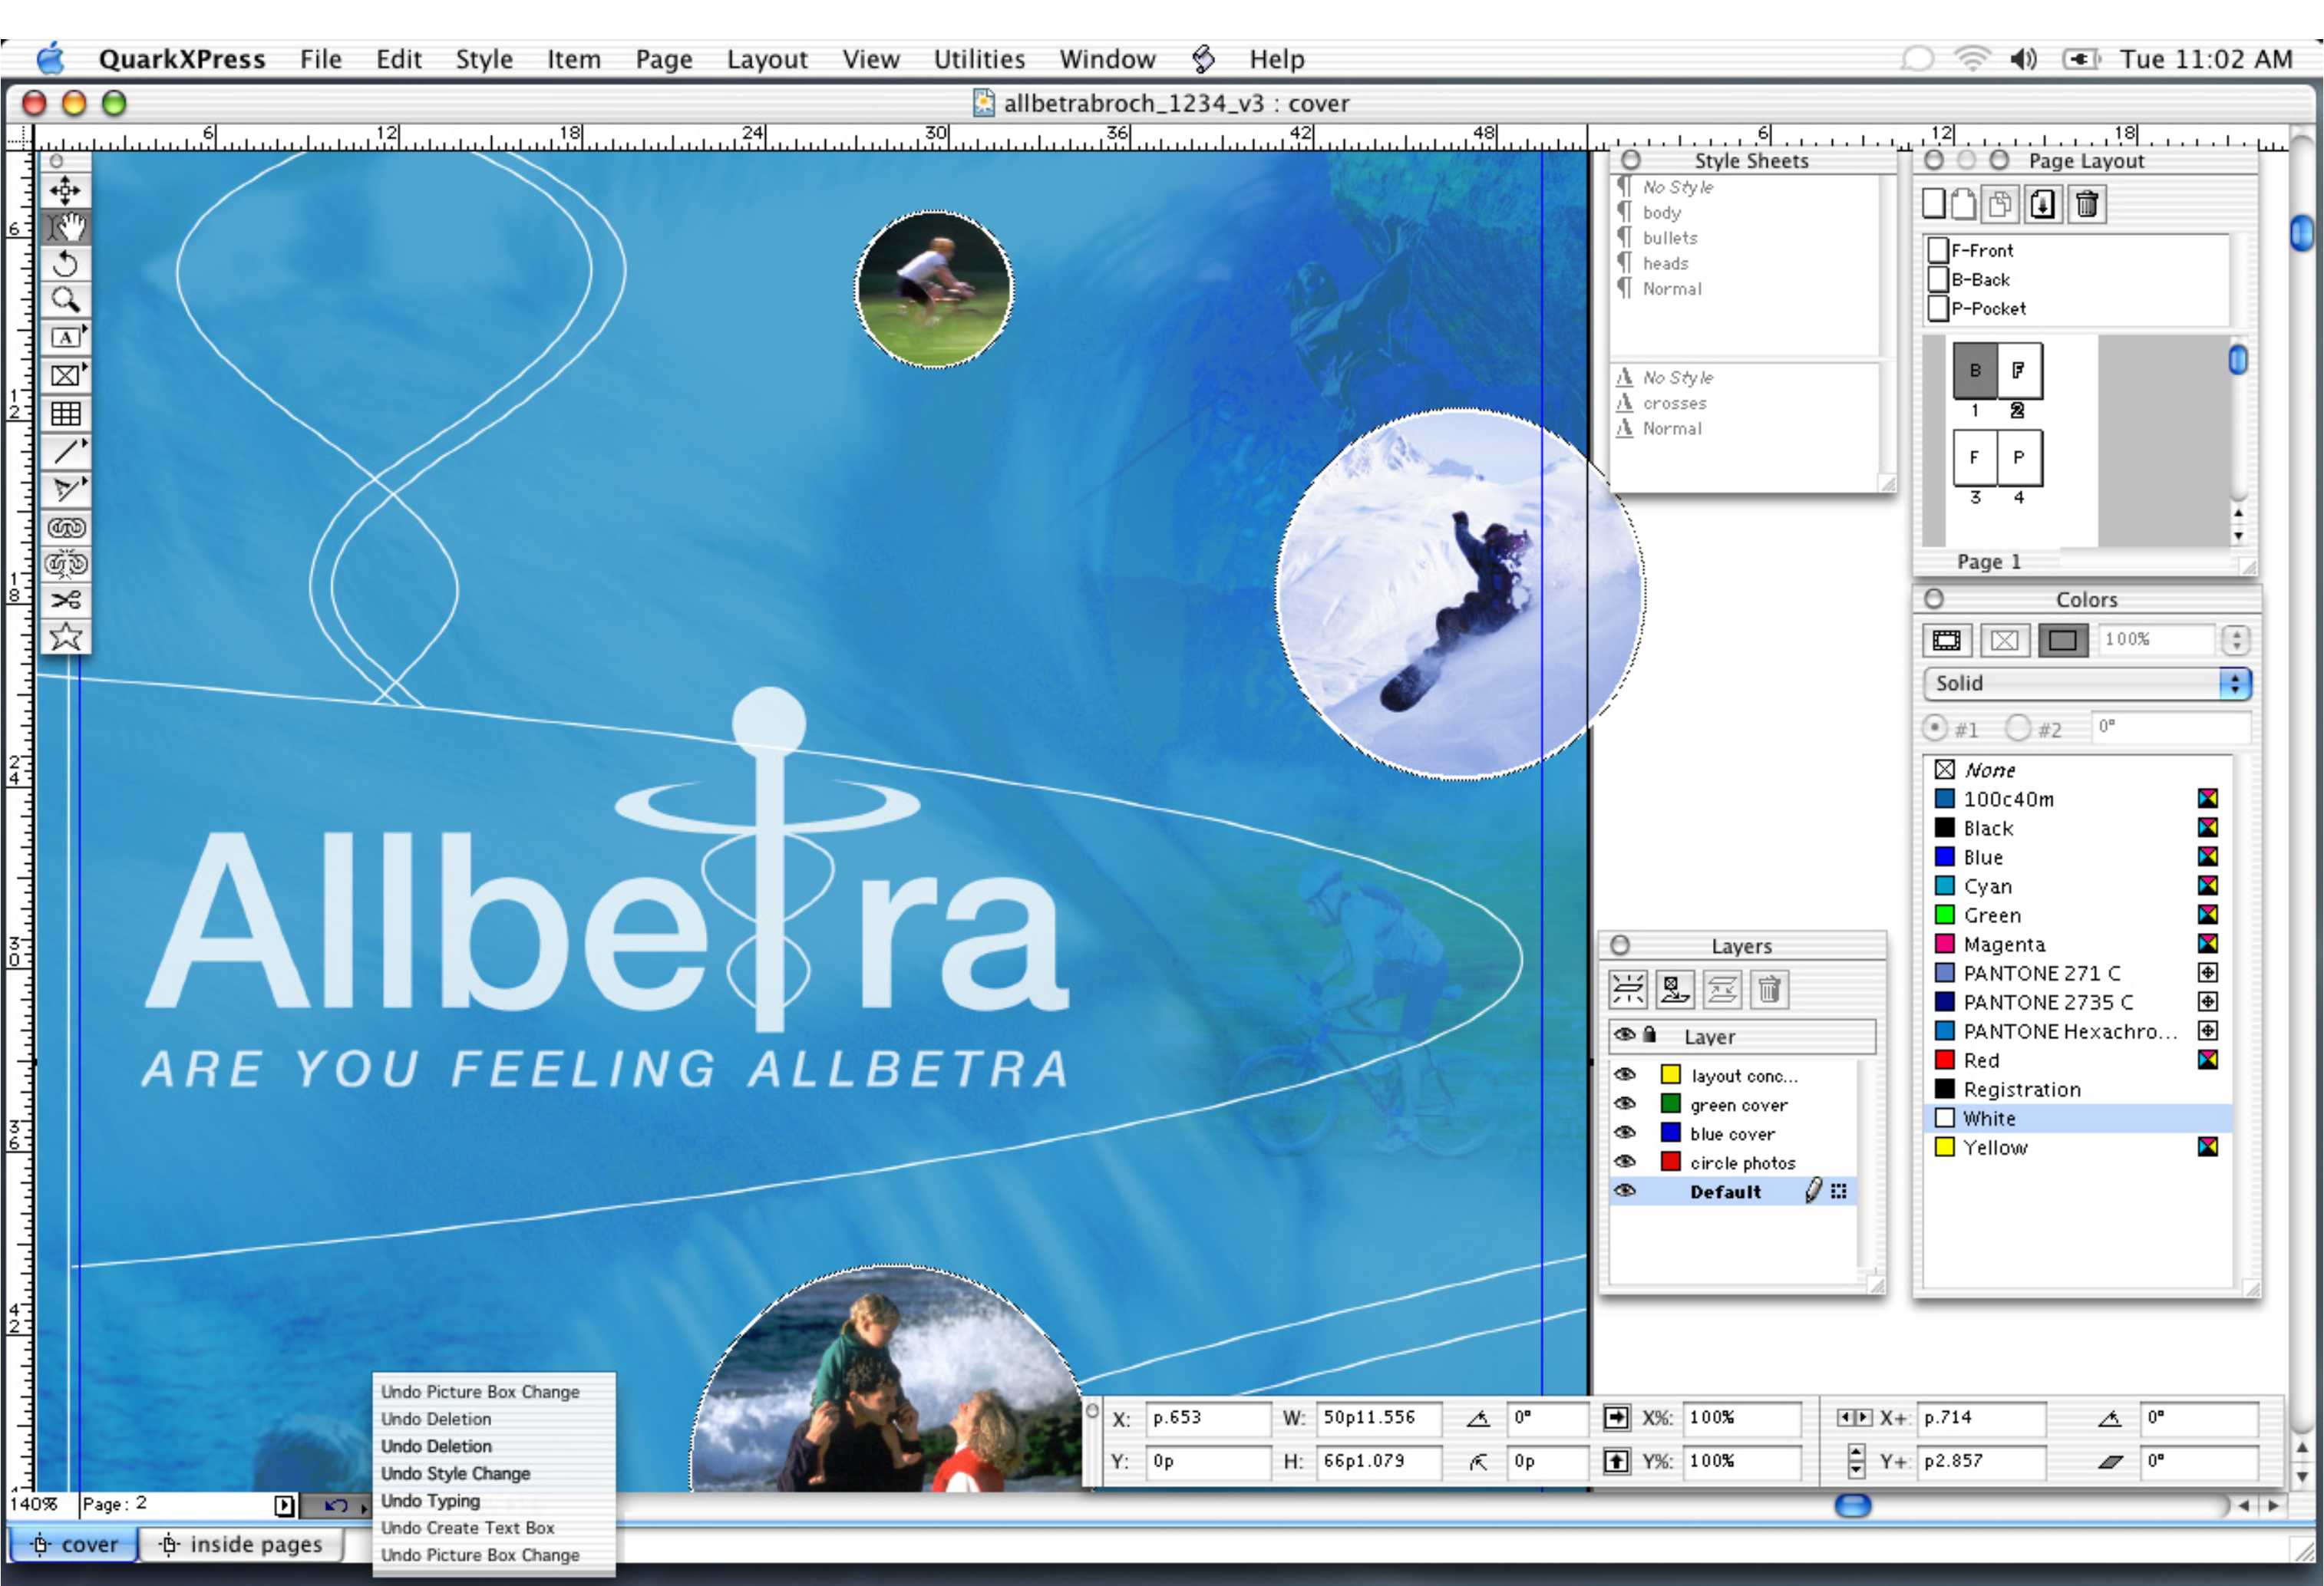
Task: Hide the blue cover layer
Action: (x=1625, y=1132)
